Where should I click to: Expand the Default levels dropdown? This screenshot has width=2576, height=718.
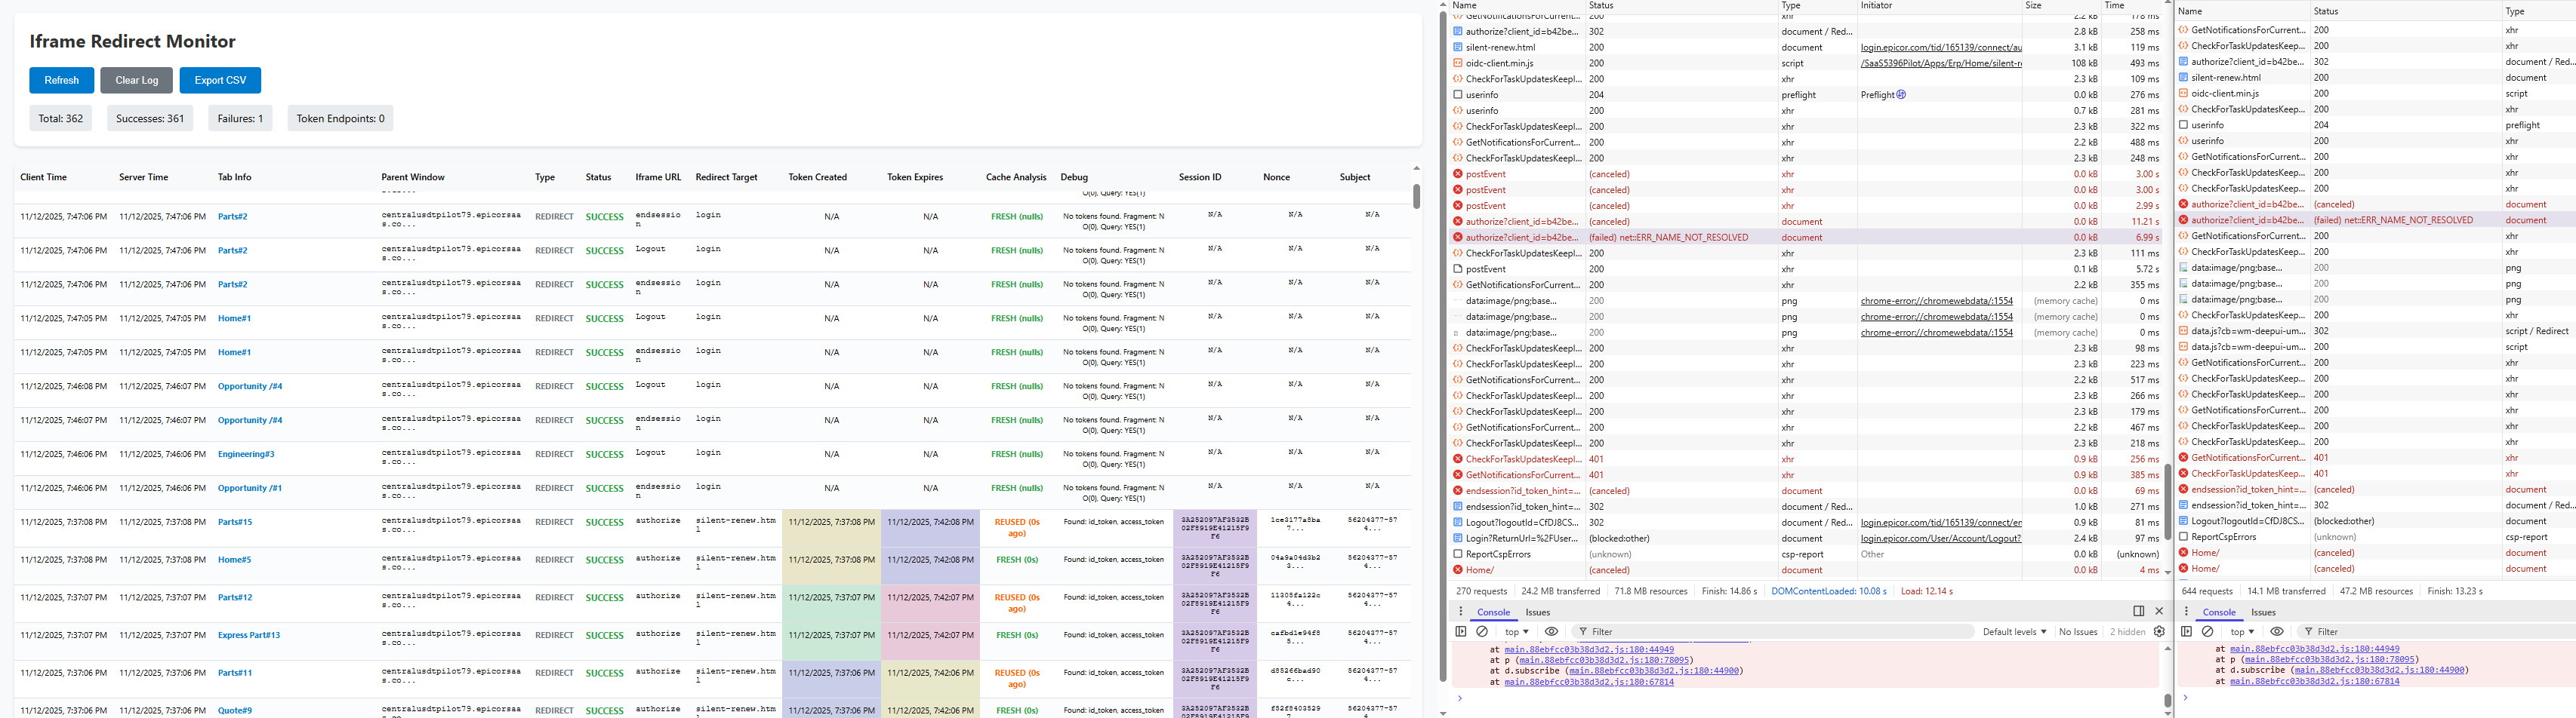tap(2014, 631)
